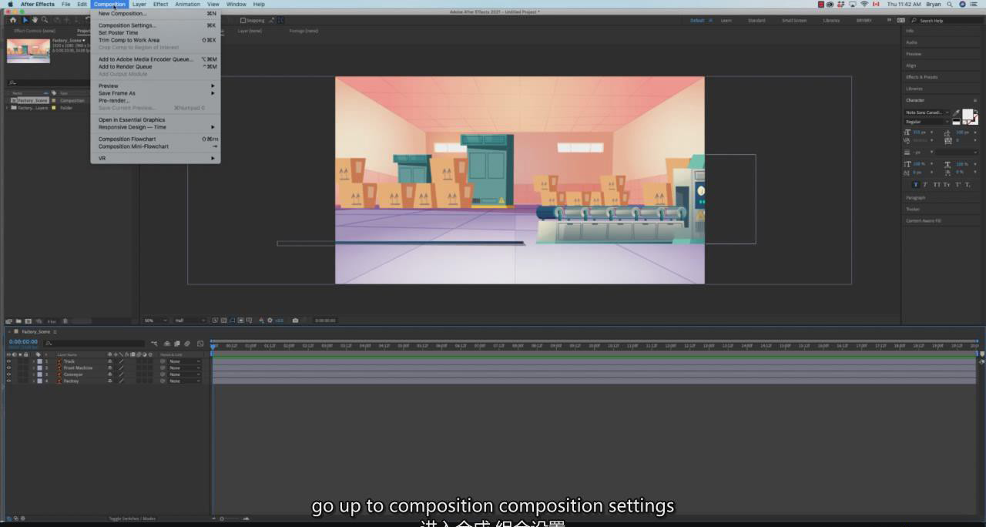Click the snapshot camera icon below the viewer
The height and width of the screenshot is (527, 986).
click(x=295, y=321)
